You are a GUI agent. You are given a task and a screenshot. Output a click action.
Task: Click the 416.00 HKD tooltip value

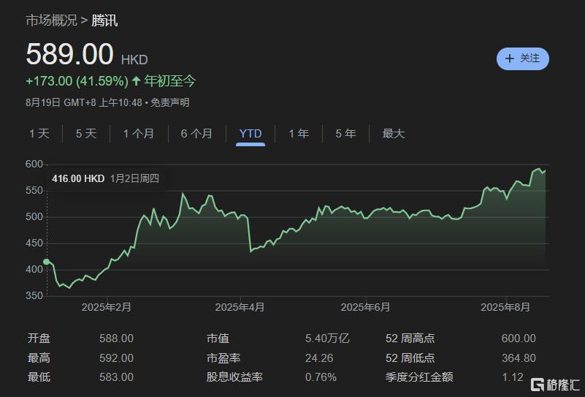pyautogui.click(x=78, y=178)
